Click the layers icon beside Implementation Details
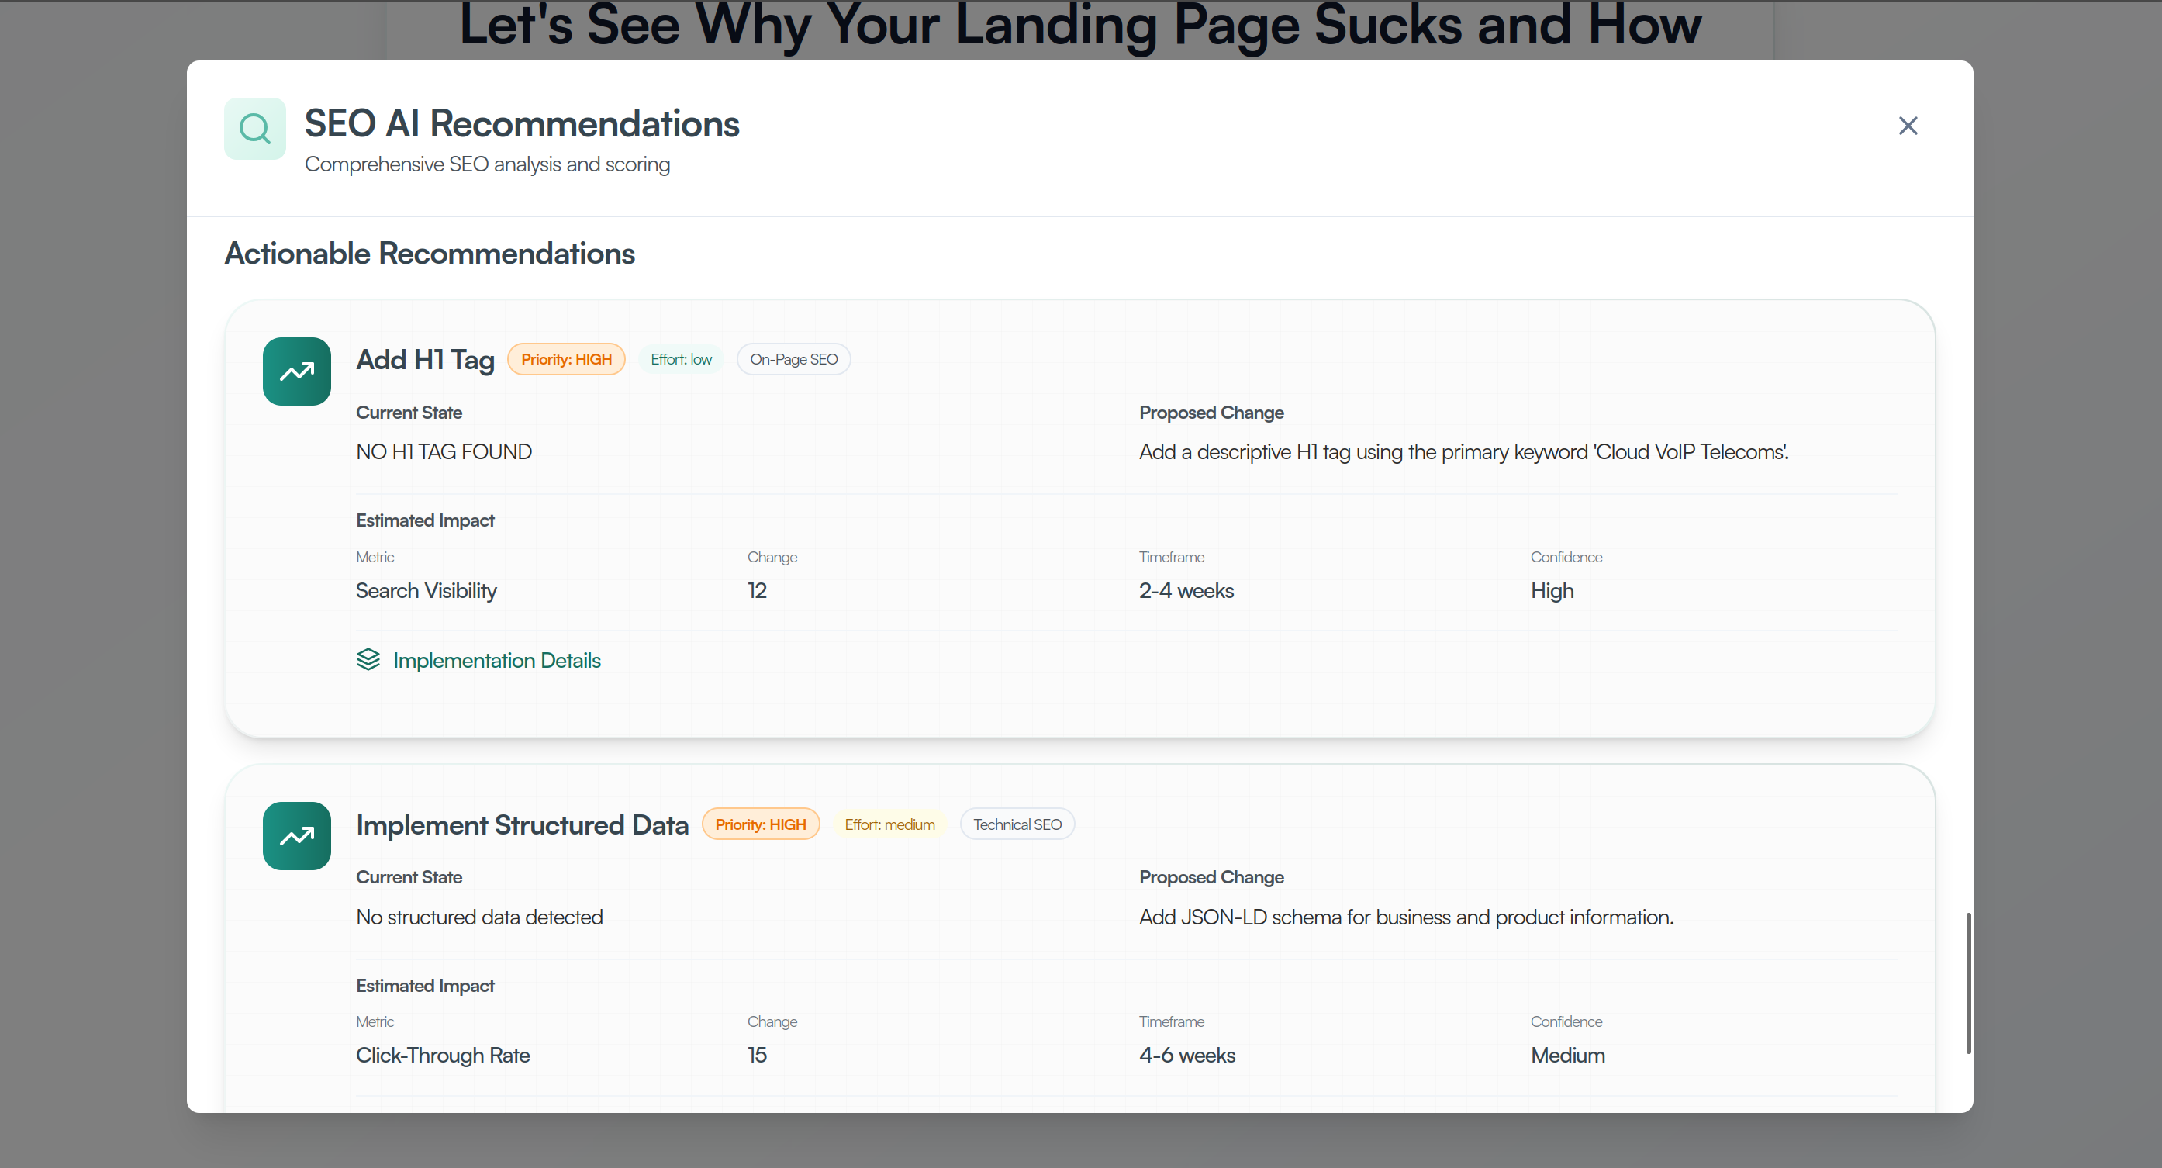The width and height of the screenshot is (2162, 1168). click(x=369, y=660)
